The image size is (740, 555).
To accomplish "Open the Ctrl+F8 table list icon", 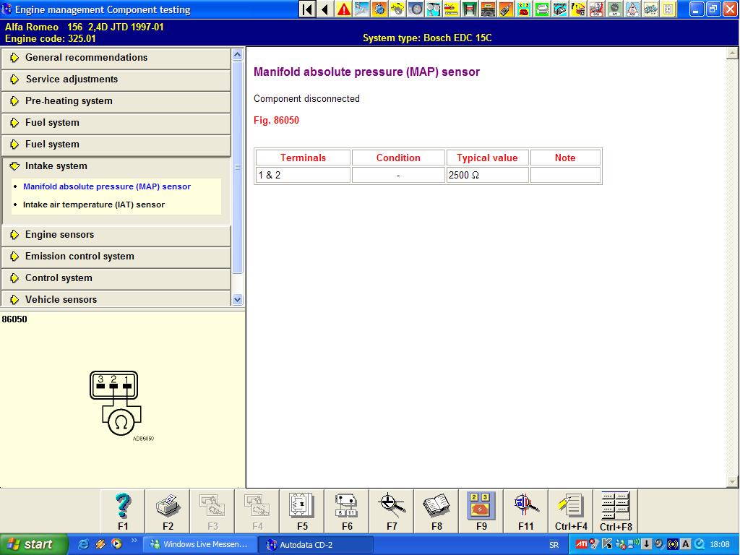I will click(x=616, y=512).
